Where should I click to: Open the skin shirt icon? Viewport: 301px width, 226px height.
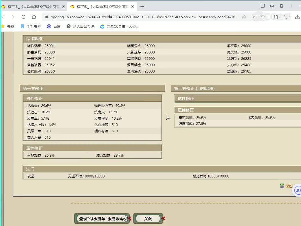click(282, 6)
